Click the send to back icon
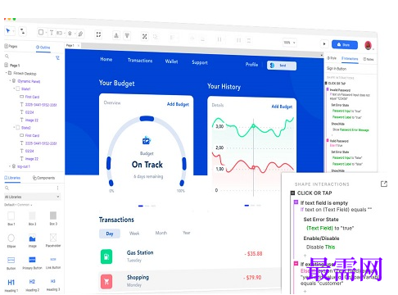The height and width of the screenshot is (295, 398). click(x=127, y=35)
